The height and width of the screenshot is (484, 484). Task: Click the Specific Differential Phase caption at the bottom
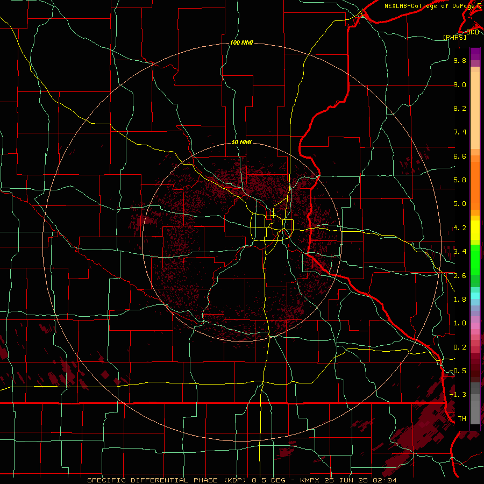(x=241, y=480)
